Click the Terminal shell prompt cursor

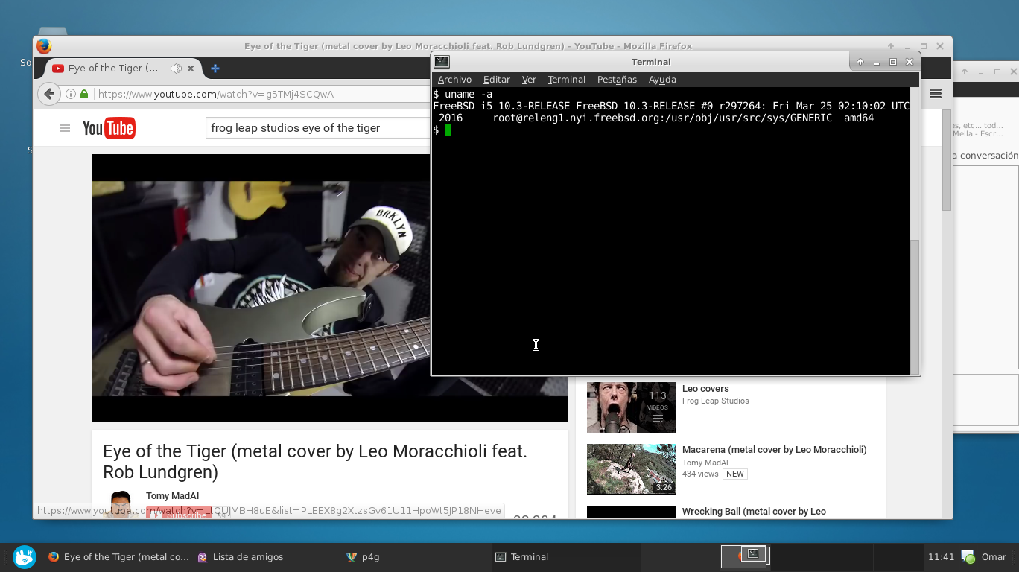448,130
